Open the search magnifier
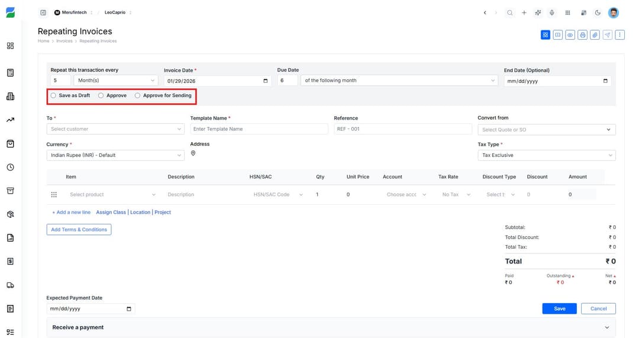This screenshot has width=639, height=338. [x=510, y=12]
